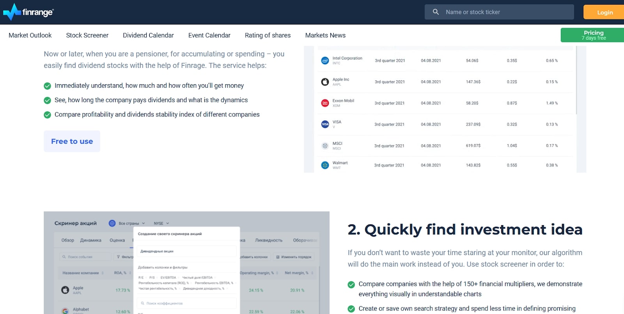624x314 pixels.
Task: Open Market Outlook menu
Action: (x=30, y=35)
